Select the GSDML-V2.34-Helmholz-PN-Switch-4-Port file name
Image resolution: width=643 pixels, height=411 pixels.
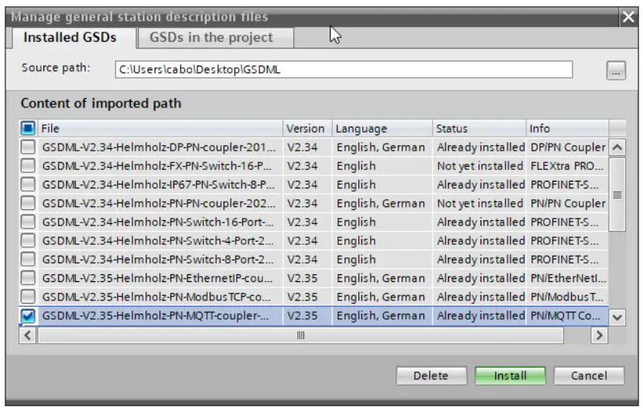[x=158, y=241]
